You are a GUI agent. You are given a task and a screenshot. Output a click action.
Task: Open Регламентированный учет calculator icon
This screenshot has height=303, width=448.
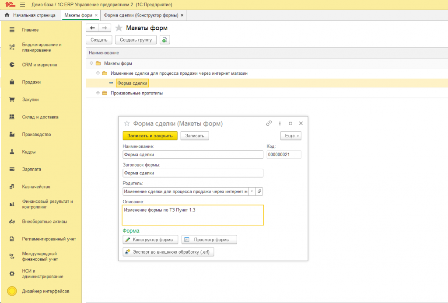click(12, 239)
